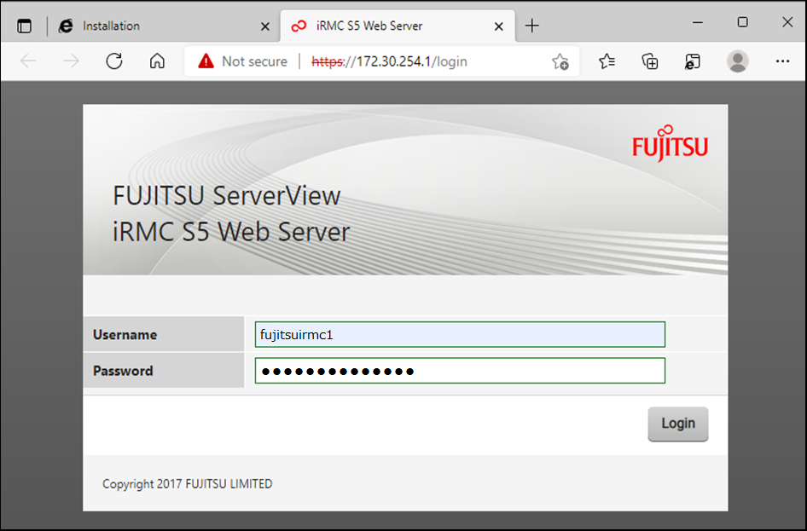The height and width of the screenshot is (531, 807).
Task: Click the FUJITSU ServerView heading text
Action: click(x=227, y=196)
